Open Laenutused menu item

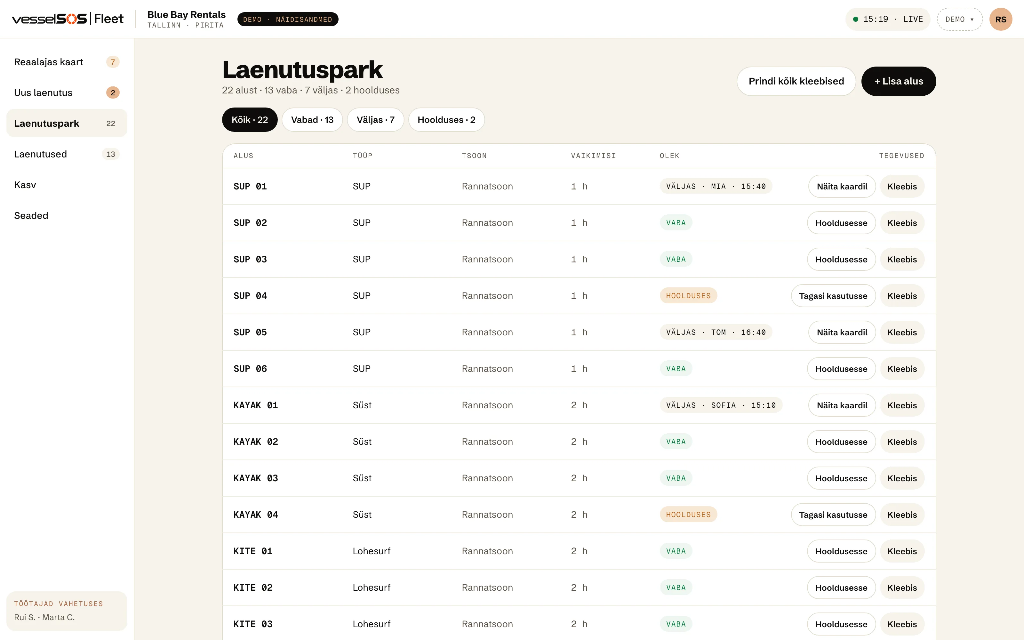coord(67,154)
